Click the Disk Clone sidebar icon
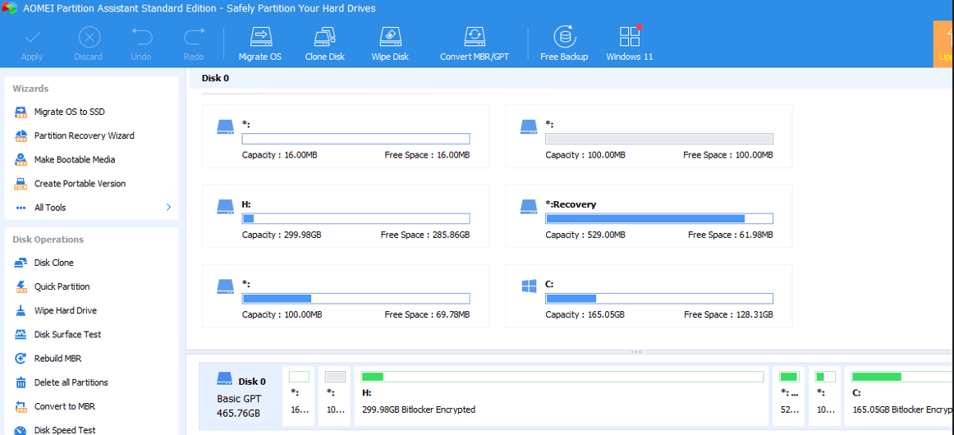This screenshot has width=954, height=435. coord(21,263)
